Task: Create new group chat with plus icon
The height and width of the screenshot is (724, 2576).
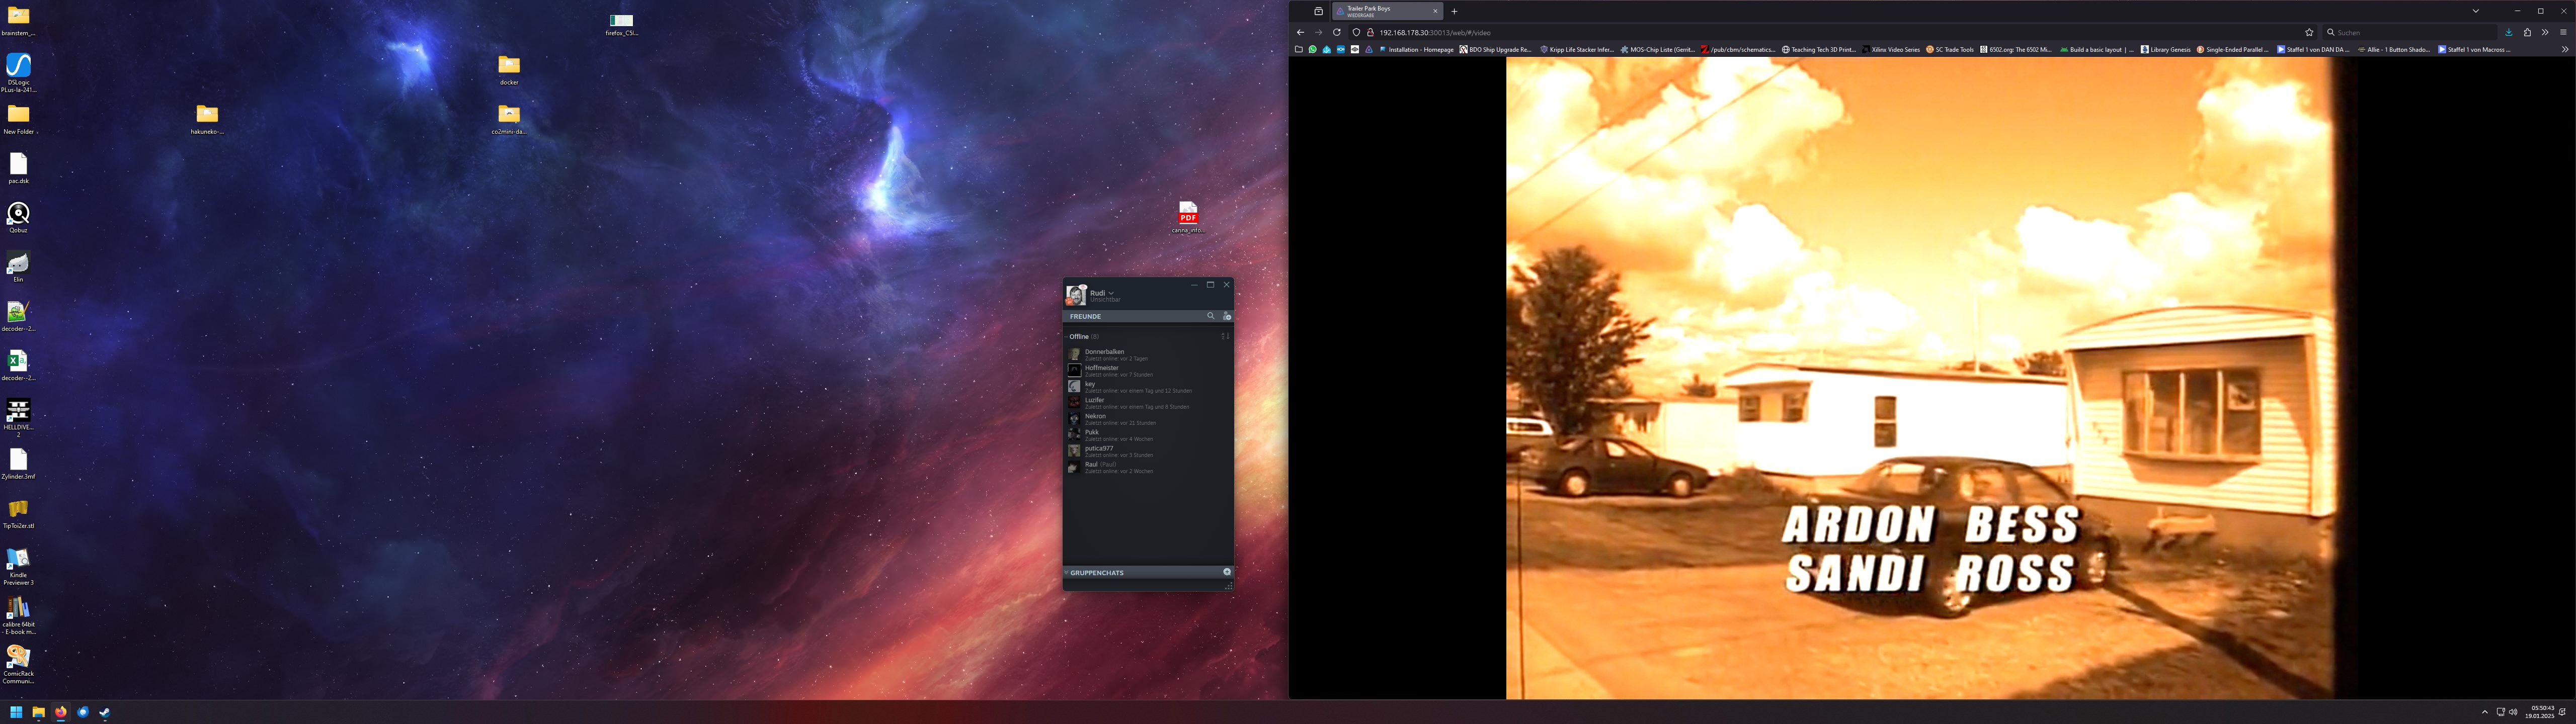Action: coord(1227,572)
